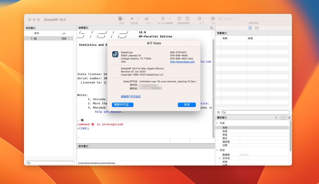Click the 更新许可证 button
Viewport: 319px width, 184px height.
click(123, 105)
